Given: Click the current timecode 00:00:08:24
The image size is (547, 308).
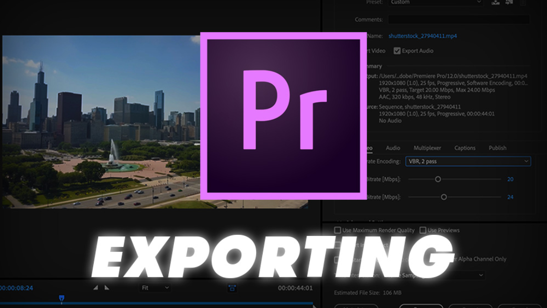Looking at the screenshot, I should click(x=17, y=288).
